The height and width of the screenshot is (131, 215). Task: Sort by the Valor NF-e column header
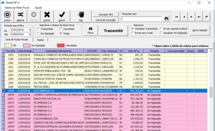point(133,51)
